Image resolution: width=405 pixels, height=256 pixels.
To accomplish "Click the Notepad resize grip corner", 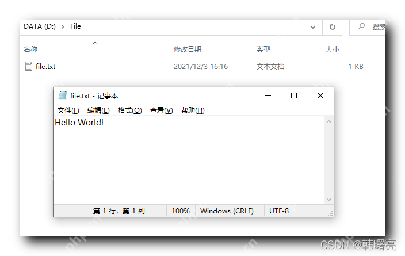I will tap(330, 213).
